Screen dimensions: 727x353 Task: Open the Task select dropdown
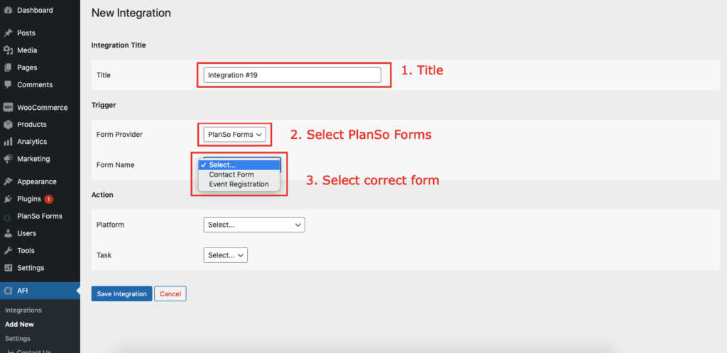225,255
